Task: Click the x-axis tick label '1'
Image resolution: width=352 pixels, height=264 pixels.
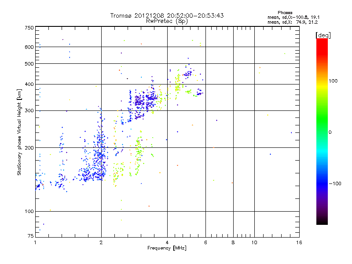Action: 35,242
